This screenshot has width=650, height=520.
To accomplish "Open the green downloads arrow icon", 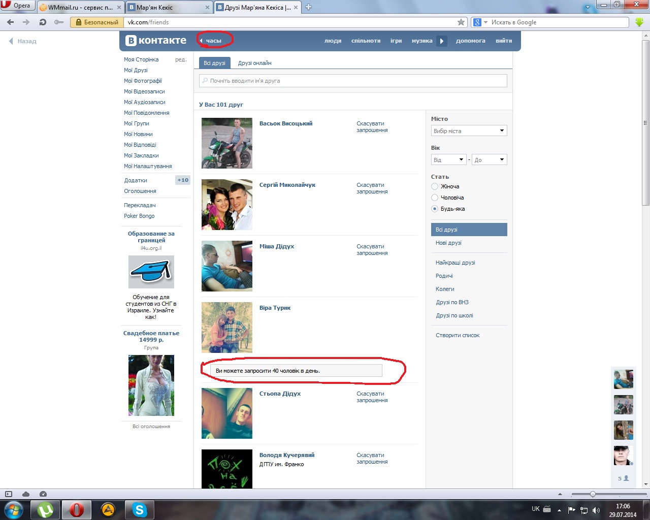I will (x=639, y=22).
